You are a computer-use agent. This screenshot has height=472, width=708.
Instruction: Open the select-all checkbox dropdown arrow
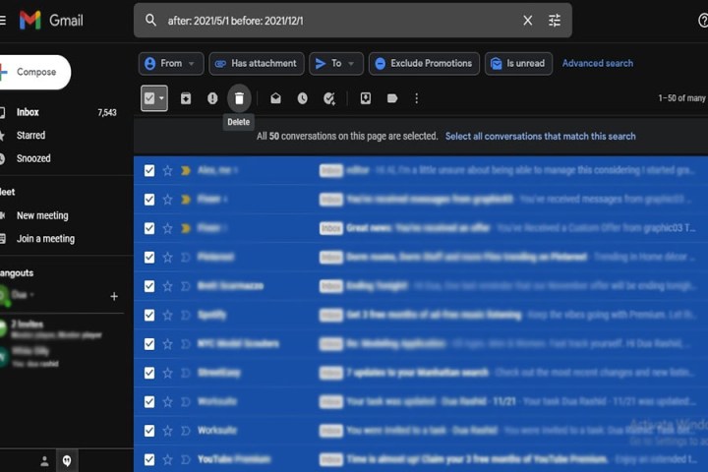click(x=162, y=98)
